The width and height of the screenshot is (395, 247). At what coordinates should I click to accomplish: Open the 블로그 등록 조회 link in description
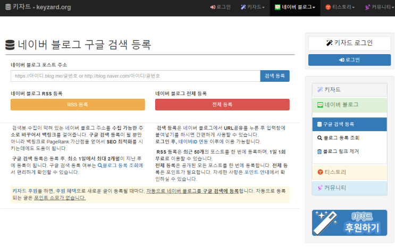(x=118, y=165)
